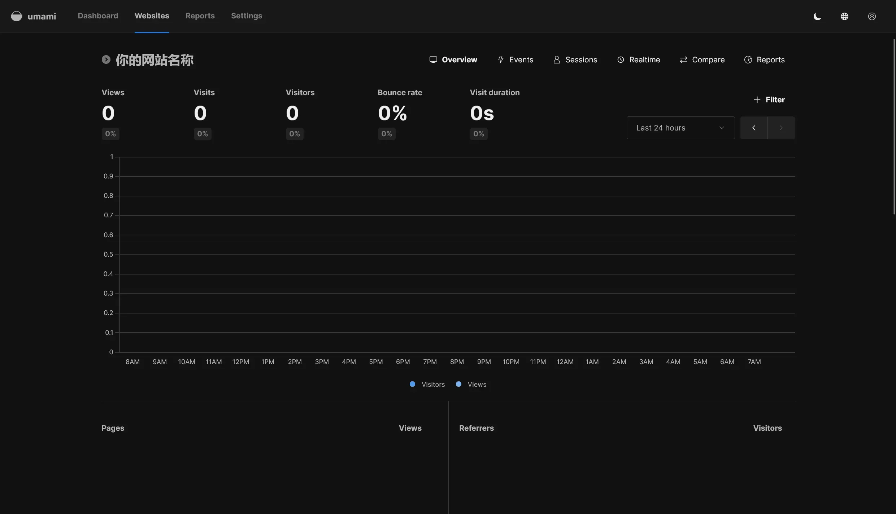Open the Dashboard nav item
This screenshot has width=896, height=514.
[x=98, y=16]
